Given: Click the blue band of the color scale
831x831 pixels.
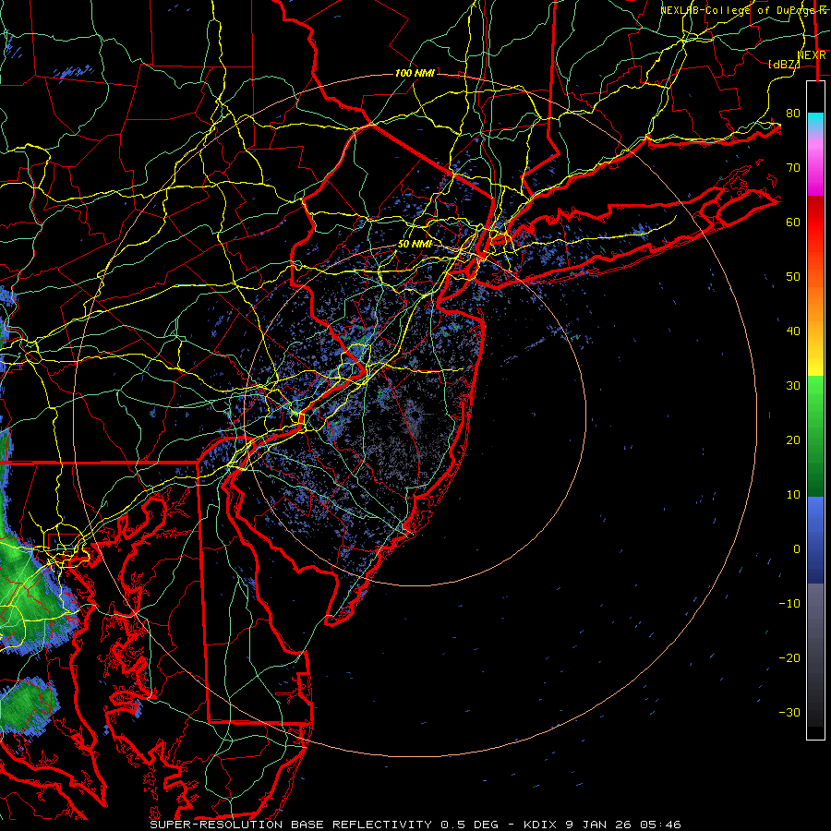Looking at the screenshot, I should 815,539.
